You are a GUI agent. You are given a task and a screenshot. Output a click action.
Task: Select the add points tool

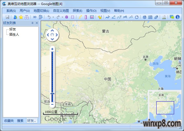(131, 17)
